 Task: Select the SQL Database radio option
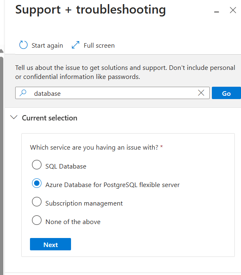pyautogui.click(x=37, y=165)
